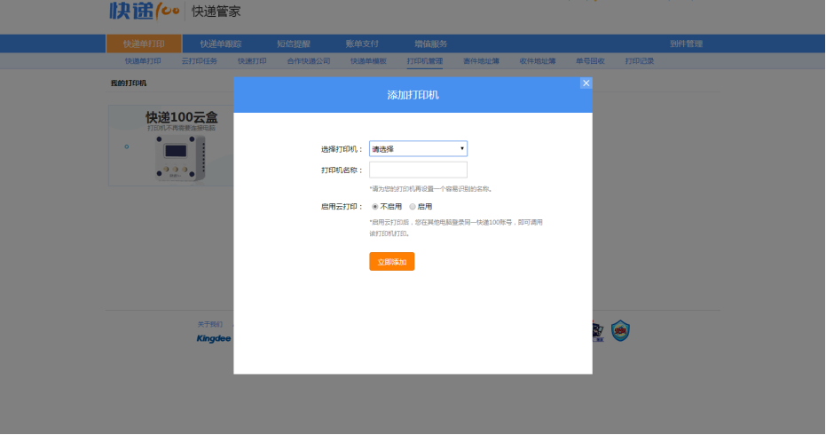The width and height of the screenshot is (826, 435).
Task: Select the 打印机管理 submenu item
Action: [424, 61]
